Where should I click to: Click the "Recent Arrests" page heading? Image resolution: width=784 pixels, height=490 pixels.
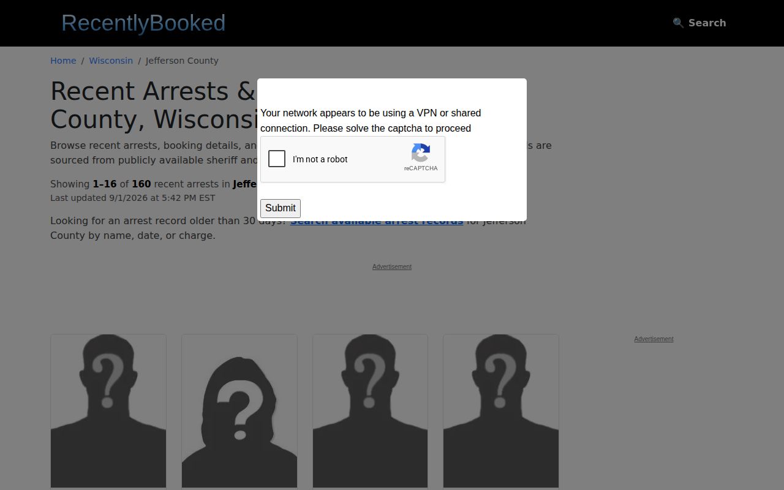pos(153,105)
